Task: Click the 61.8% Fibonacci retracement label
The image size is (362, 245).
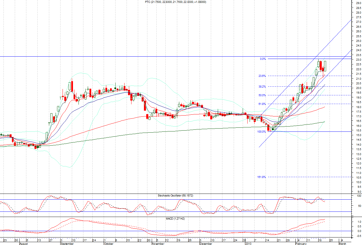Action: click(x=262, y=104)
